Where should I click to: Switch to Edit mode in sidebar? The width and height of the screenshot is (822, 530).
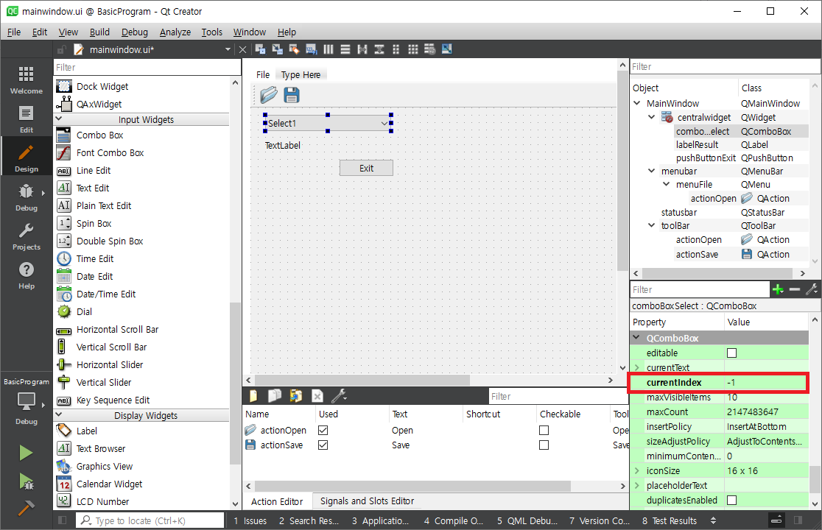click(27, 119)
